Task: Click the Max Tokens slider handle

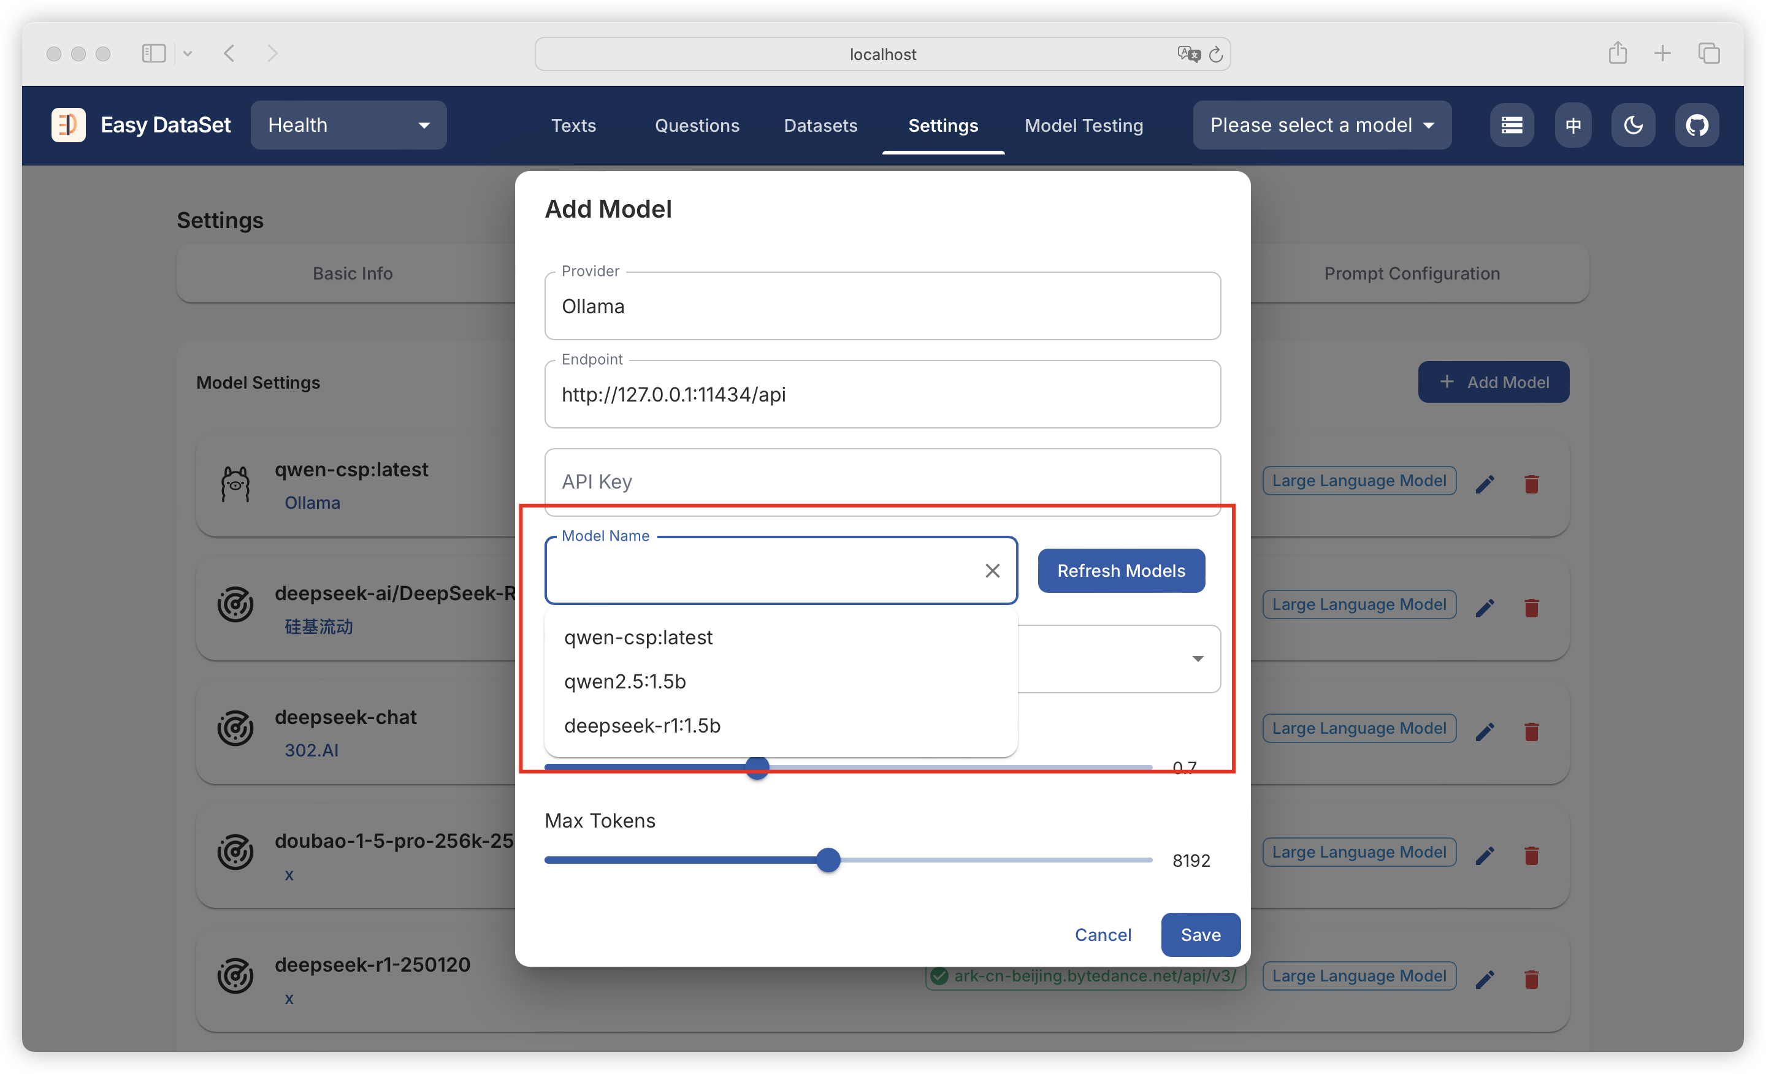Action: pos(828,860)
